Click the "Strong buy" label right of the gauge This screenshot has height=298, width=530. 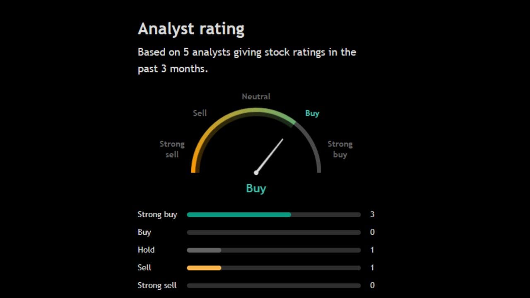(x=340, y=149)
